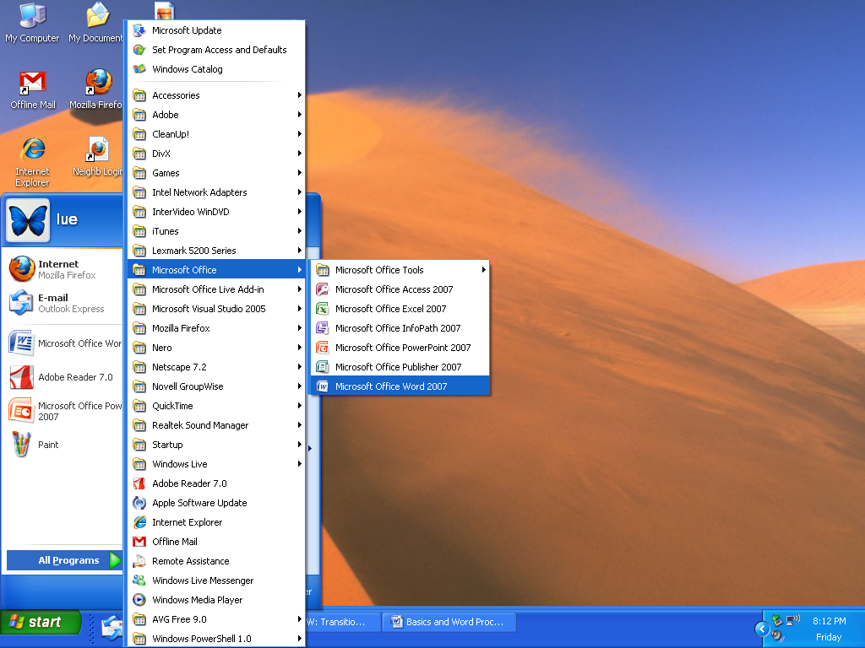Start Microsoft Office PowerPoint 2007 from the submenu
The width and height of the screenshot is (865, 648).
tap(400, 348)
